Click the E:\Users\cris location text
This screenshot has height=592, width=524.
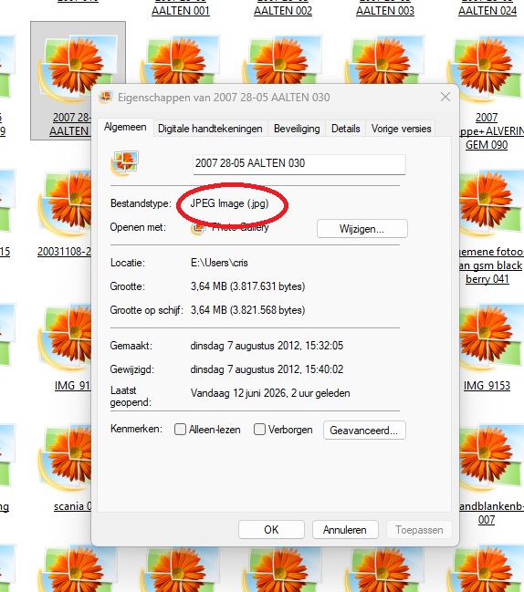pos(219,263)
